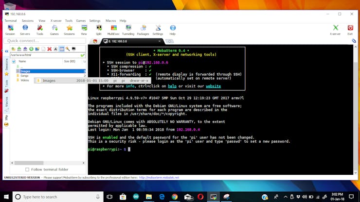360x202 pixels.
Task: Click the paperclip icon beside the tab bar
Action: [x=354, y=41]
